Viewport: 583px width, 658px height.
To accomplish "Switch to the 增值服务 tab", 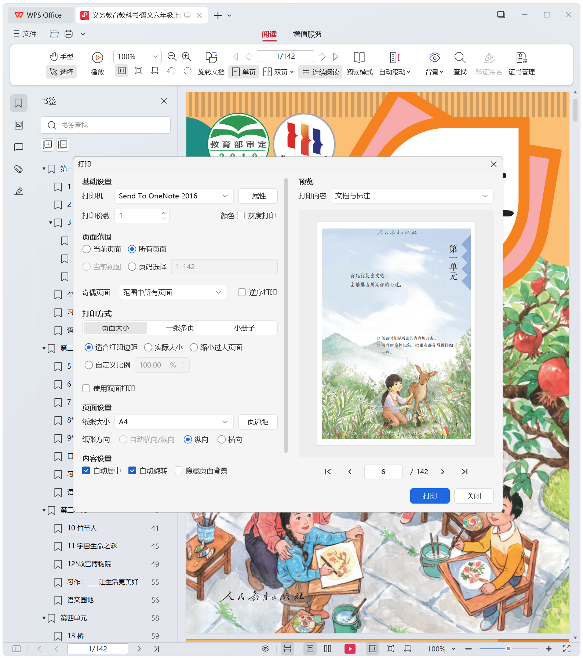I will click(x=307, y=34).
